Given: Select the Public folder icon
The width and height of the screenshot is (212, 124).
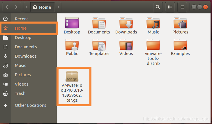Looking at the screenshot, I should (x=72, y=45).
